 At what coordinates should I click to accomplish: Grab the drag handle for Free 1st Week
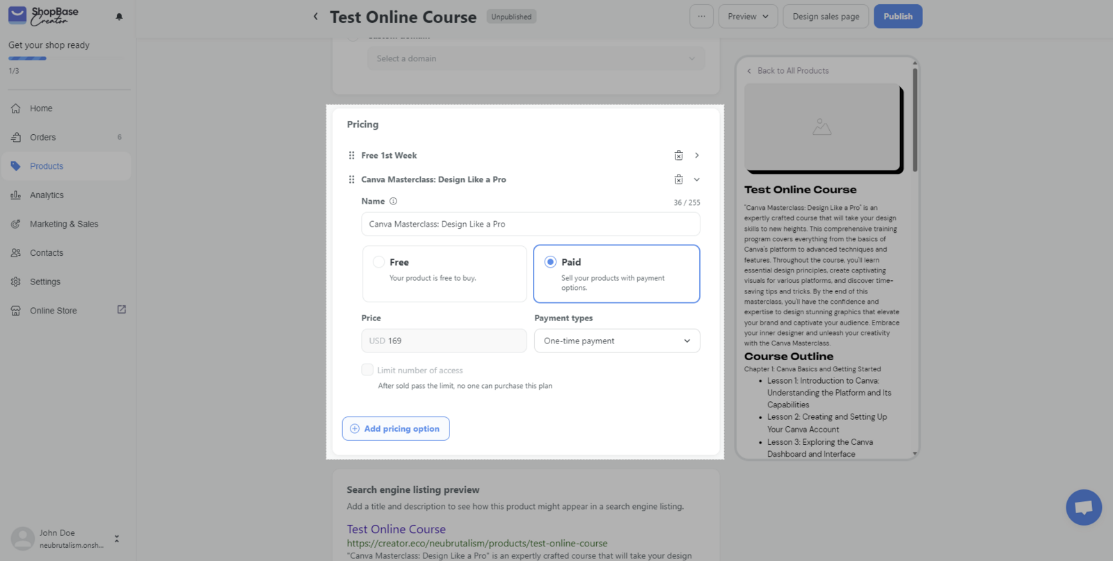coord(351,156)
